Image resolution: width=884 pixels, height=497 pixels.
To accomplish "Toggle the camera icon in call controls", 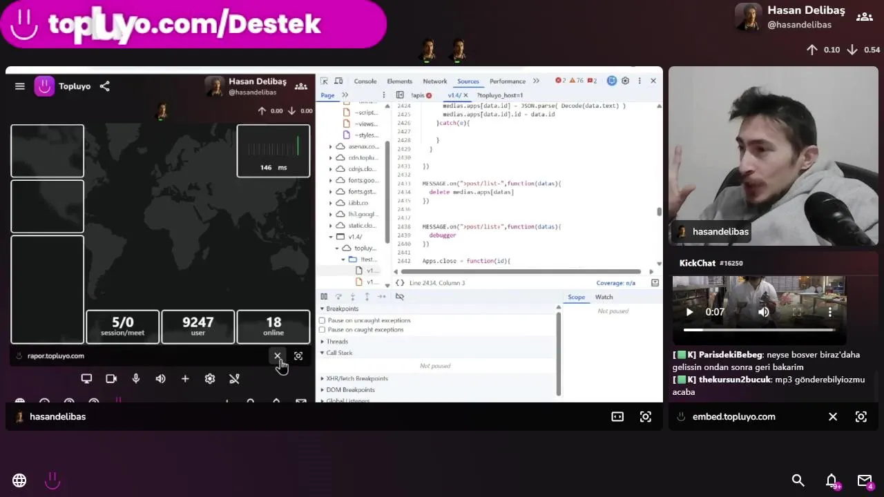I will tap(111, 378).
